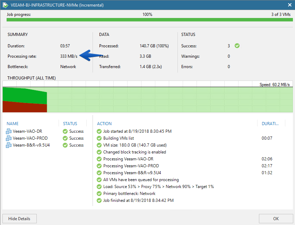
Task: Click the '333 MB/s' processing rate value
Action: tap(69, 56)
